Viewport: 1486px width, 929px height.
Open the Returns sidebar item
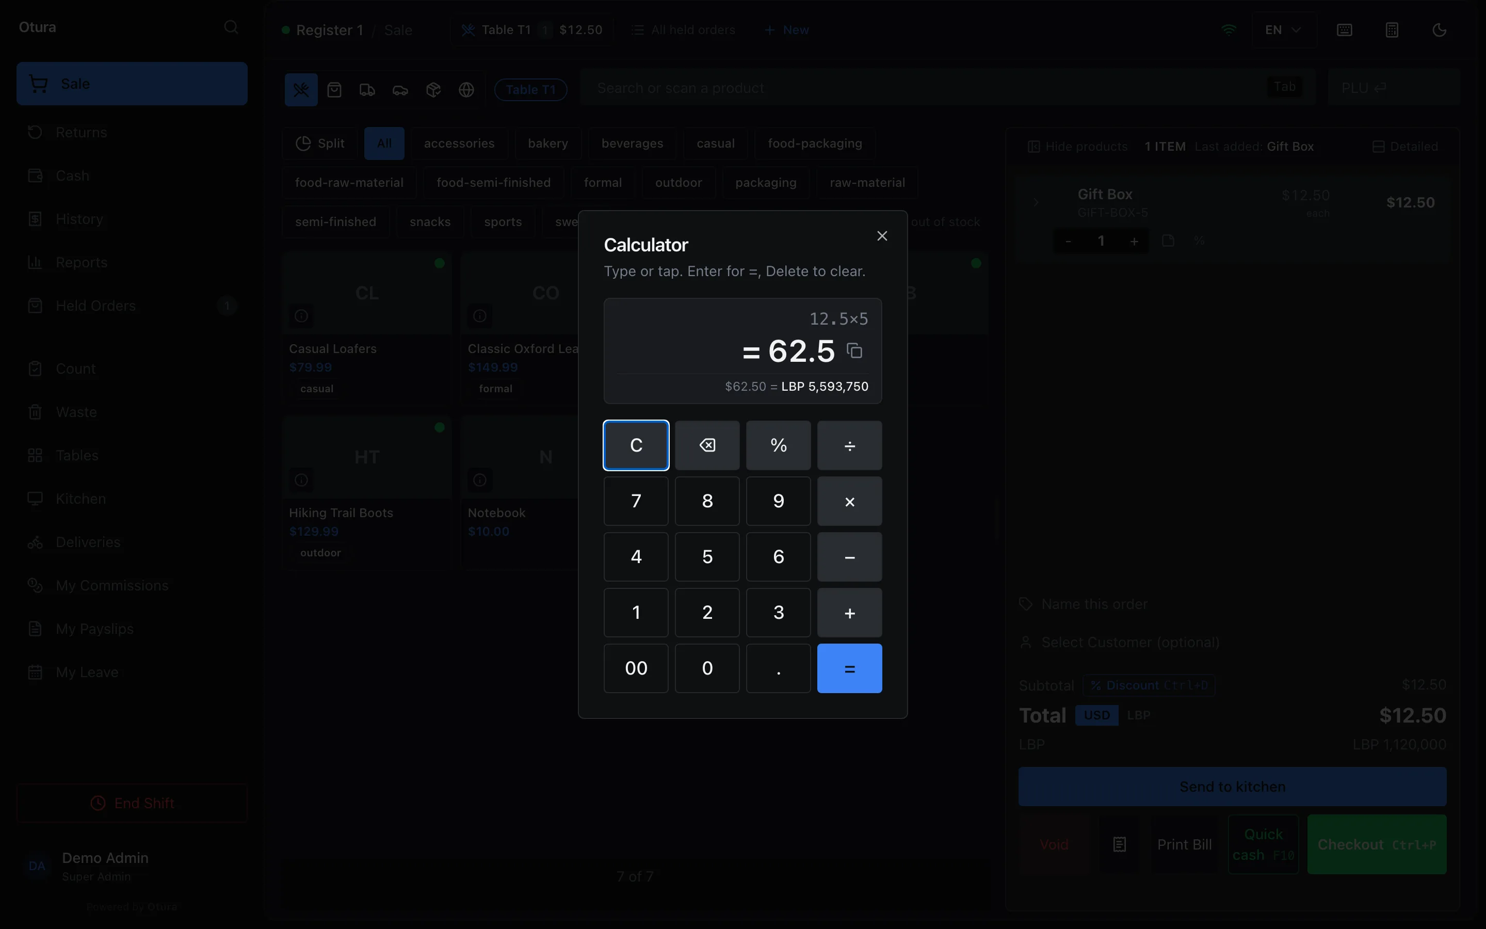[x=132, y=132]
